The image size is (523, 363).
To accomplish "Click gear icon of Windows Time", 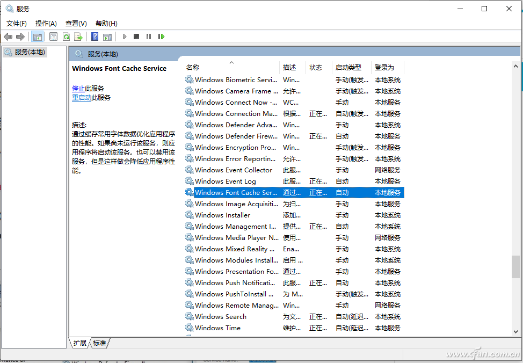I will point(190,328).
